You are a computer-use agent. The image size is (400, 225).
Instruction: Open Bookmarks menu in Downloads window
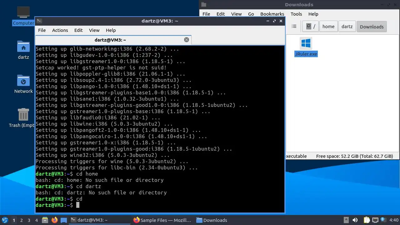272,14
